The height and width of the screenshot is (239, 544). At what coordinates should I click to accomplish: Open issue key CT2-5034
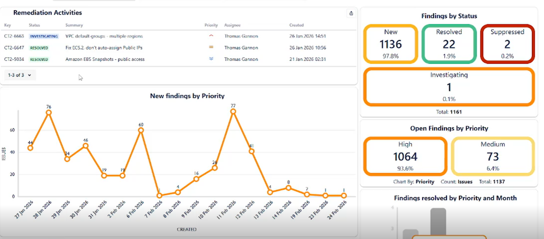(x=14, y=59)
